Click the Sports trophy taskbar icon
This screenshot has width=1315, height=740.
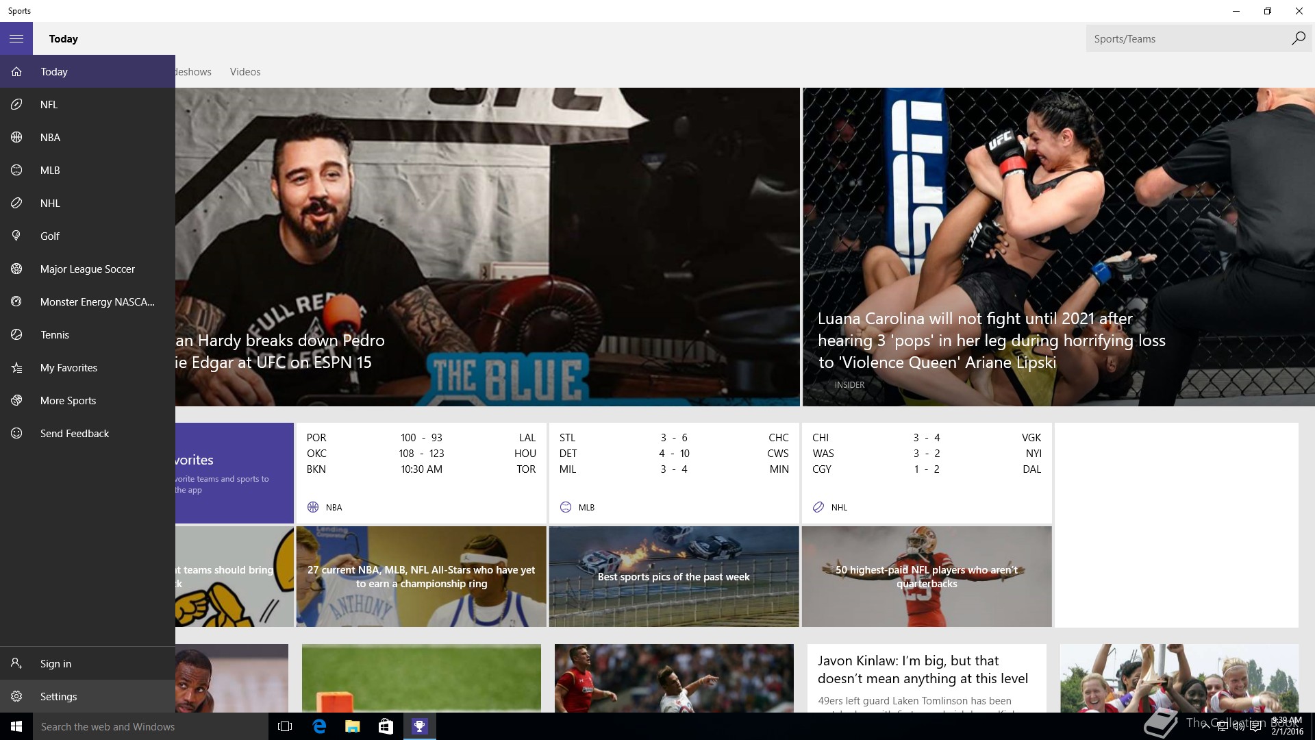point(419,726)
